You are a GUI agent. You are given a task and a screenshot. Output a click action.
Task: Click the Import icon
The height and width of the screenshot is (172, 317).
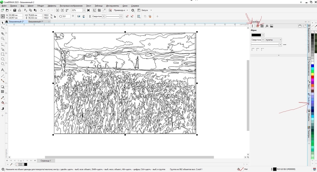point(58,10)
